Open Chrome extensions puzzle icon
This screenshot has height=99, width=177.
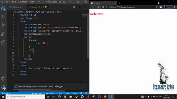coord(161,7)
